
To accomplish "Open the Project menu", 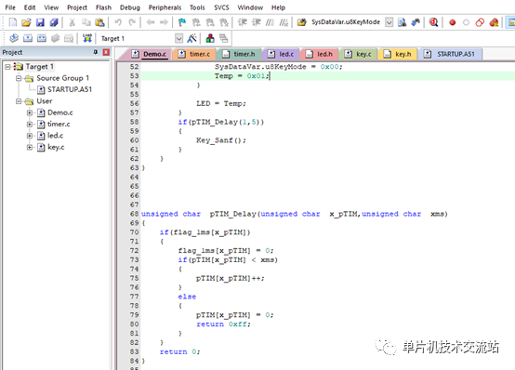I will [77, 7].
